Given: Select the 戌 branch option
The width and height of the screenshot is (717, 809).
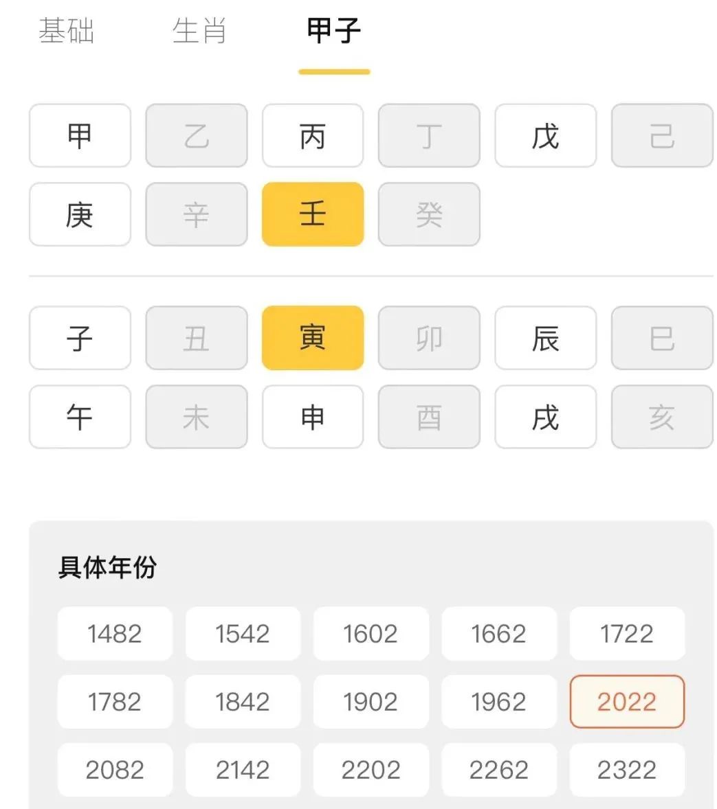Looking at the screenshot, I should point(546,417).
